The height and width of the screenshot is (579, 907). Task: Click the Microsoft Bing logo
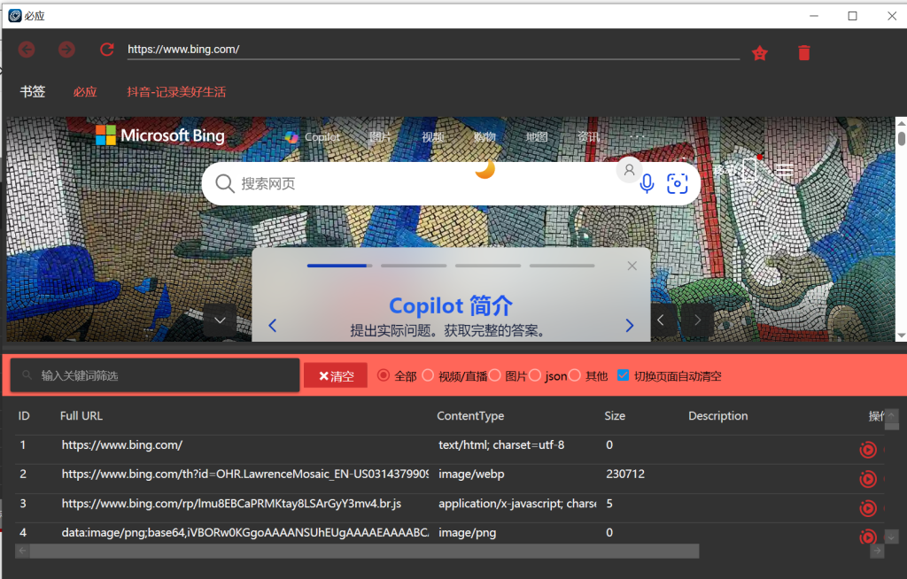coord(160,136)
